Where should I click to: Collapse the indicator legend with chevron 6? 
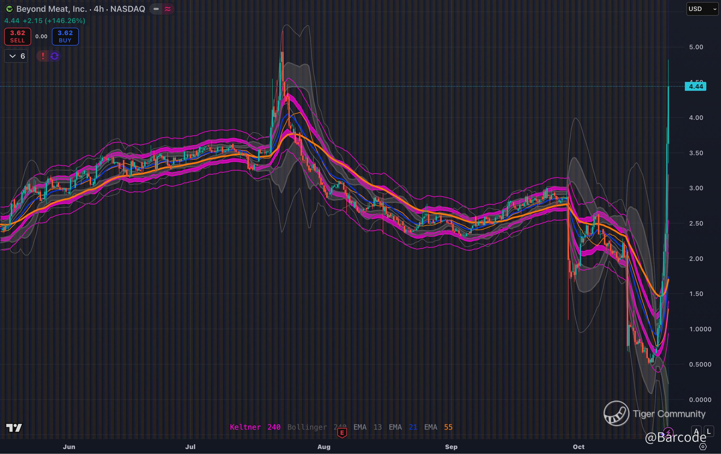click(x=16, y=56)
